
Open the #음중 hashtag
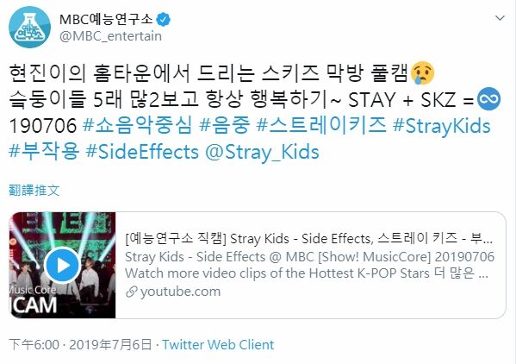225,126
